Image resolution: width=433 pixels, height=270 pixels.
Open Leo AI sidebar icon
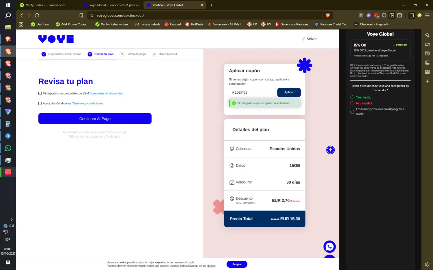(x=427, y=35)
